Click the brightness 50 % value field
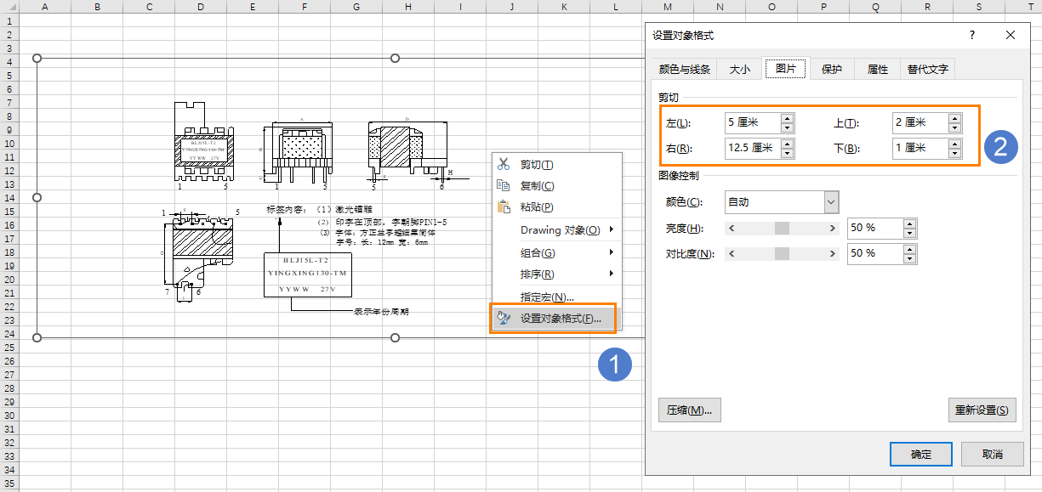The height and width of the screenshot is (492, 1042). [875, 228]
